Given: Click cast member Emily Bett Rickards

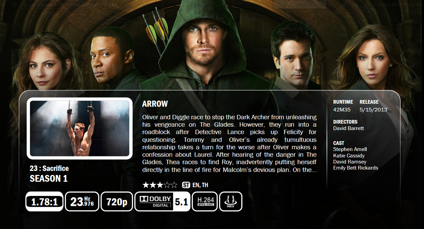Looking at the screenshot, I should (x=355, y=168).
